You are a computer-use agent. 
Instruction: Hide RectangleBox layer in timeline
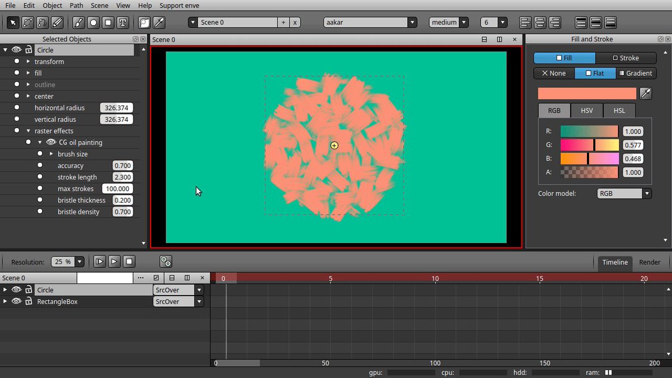16,301
